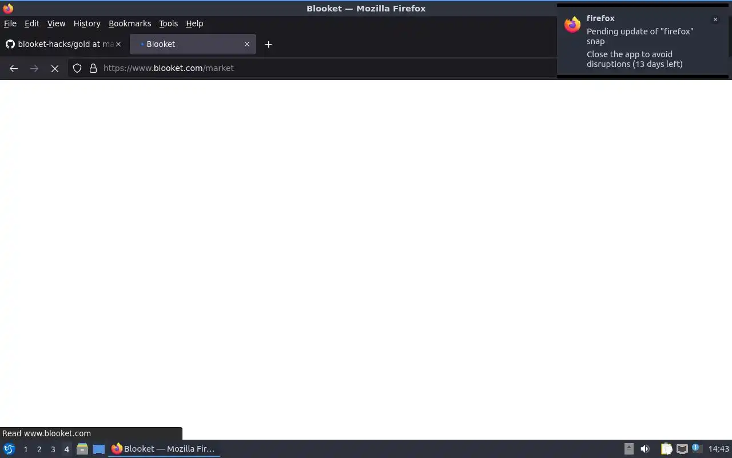Viewport: 732px width, 458px height.
Task: Close the blooket-hacks/gold tab
Action: [x=118, y=44]
